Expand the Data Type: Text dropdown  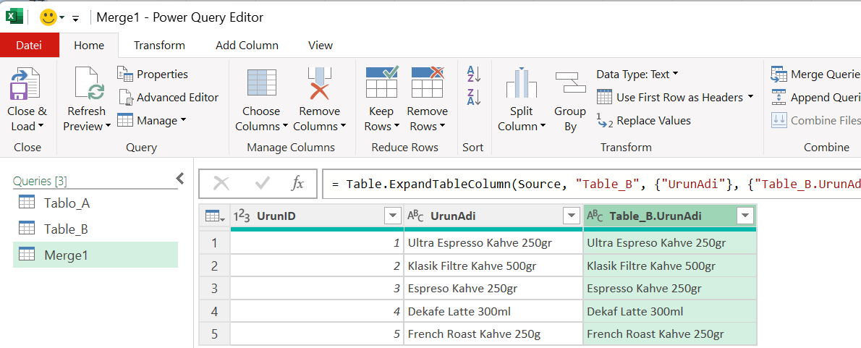637,74
